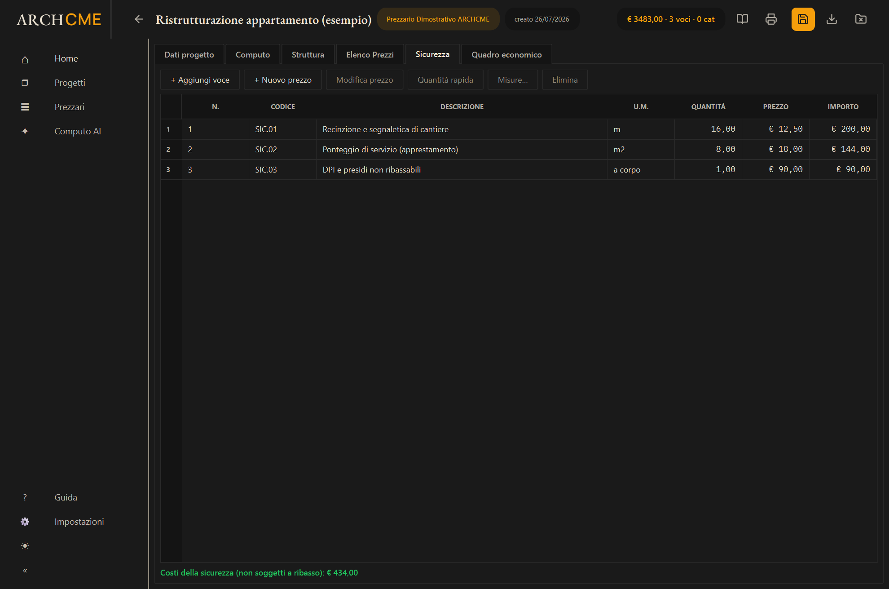Open the Quadro economico tab
The width and height of the screenshot is (889, 589).
(x=506, y=55)
